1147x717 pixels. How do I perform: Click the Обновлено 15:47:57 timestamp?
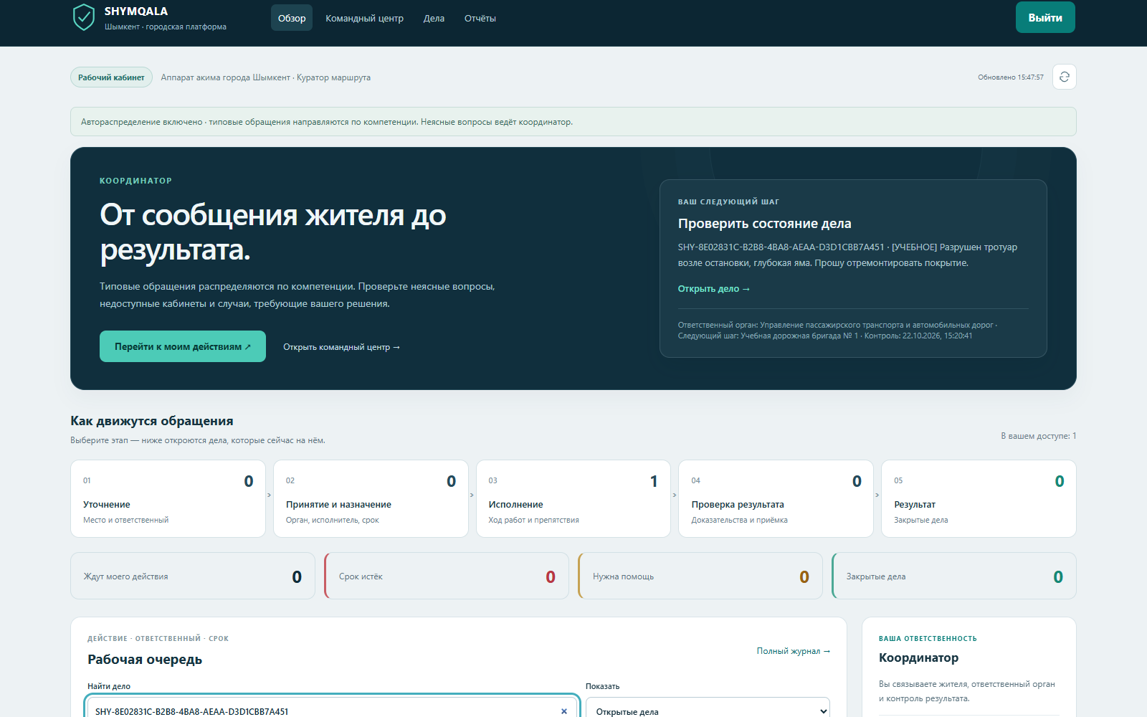coord(1011,77)
